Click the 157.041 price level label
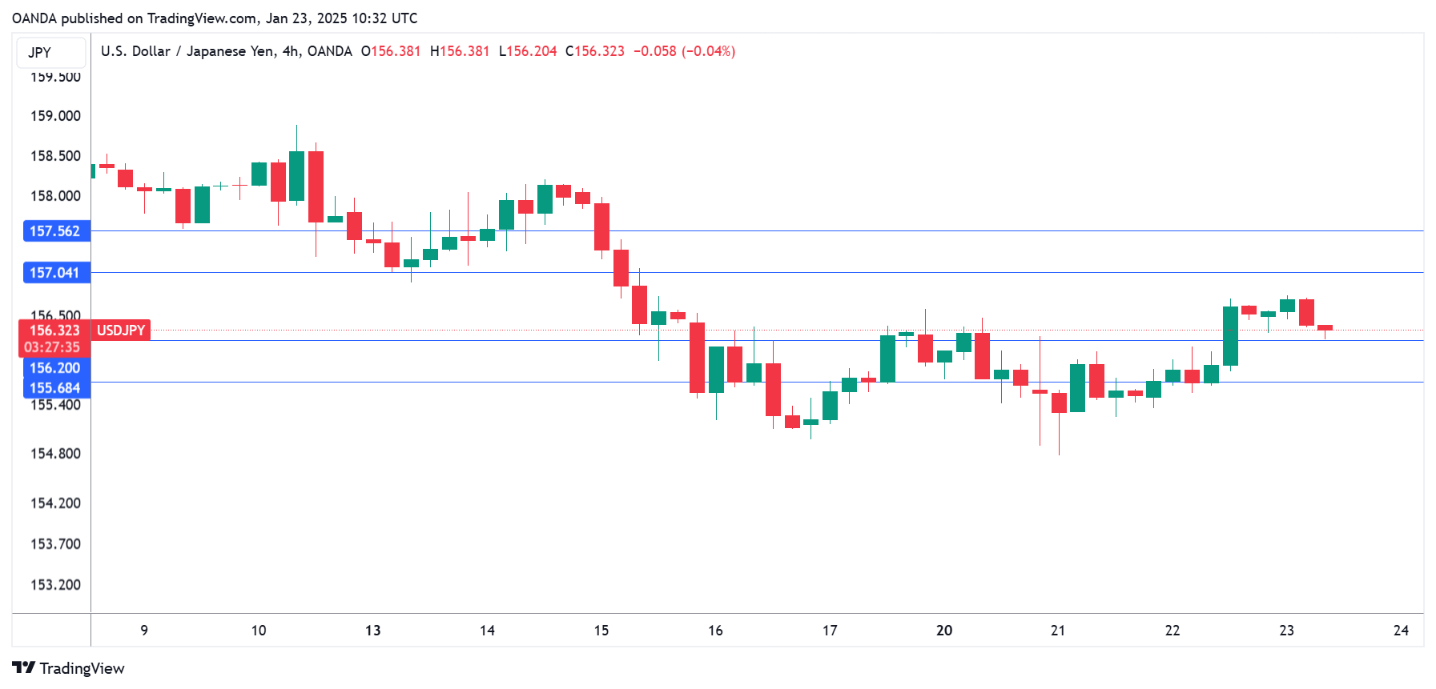 55,273
